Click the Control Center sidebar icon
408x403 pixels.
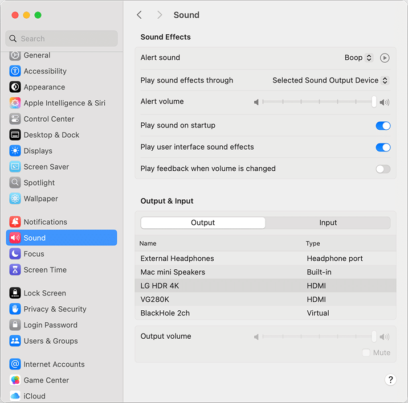[15, 119]
